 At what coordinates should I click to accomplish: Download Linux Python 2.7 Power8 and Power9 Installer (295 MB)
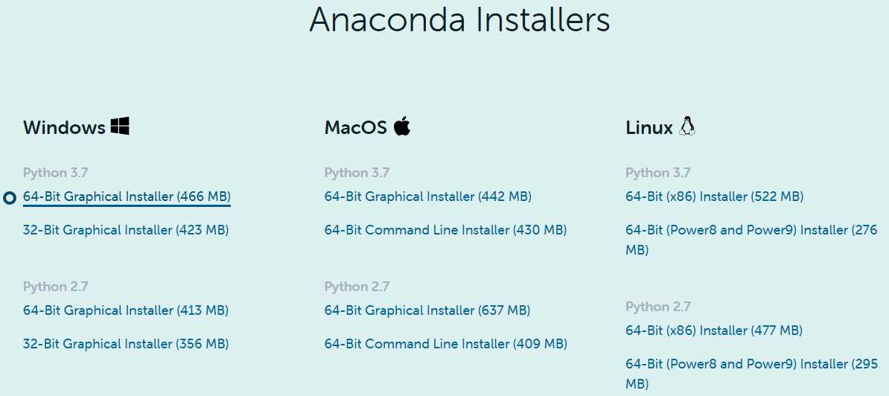752,374
